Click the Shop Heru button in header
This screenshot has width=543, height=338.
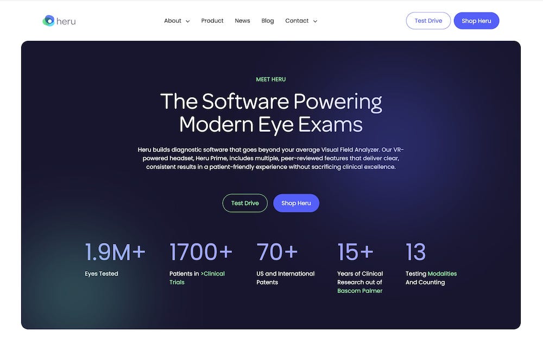pos(477,21)
